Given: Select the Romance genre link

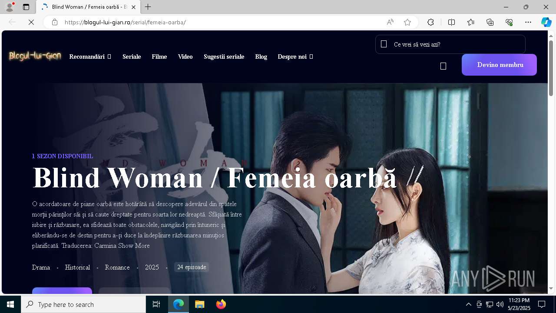Looking at the screenshot, I should 117,267.
